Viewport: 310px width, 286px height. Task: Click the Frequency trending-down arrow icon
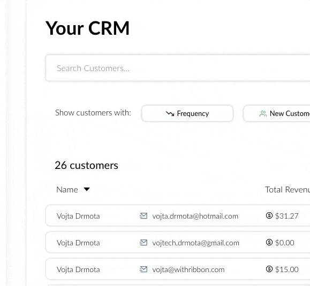[x=170, y=113]
